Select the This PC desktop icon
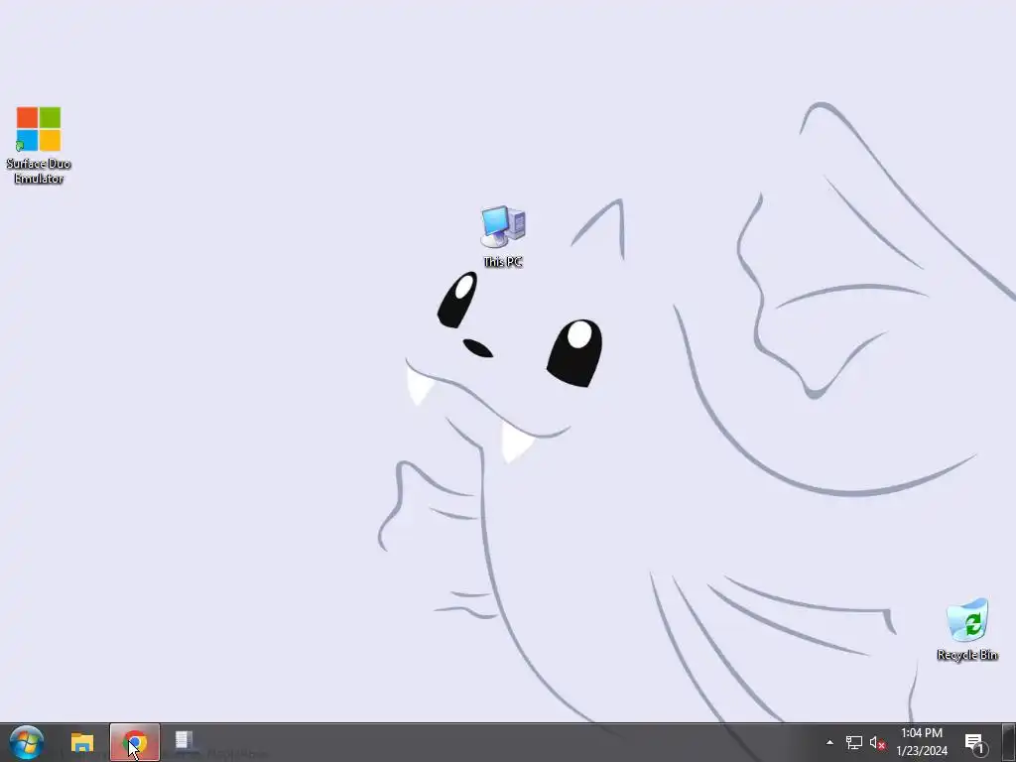This screenshot has height=762, width=1016. (503, 236)
